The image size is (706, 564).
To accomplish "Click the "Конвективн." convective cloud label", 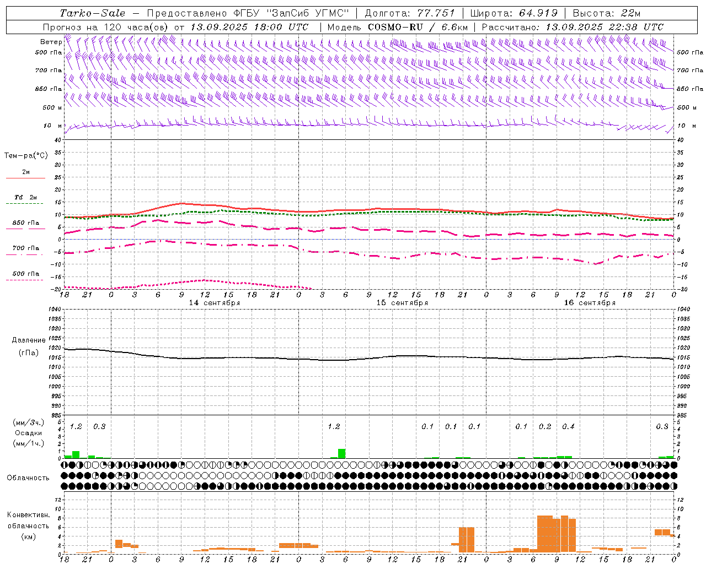I will pyautogui.click(x=29, y=515).
